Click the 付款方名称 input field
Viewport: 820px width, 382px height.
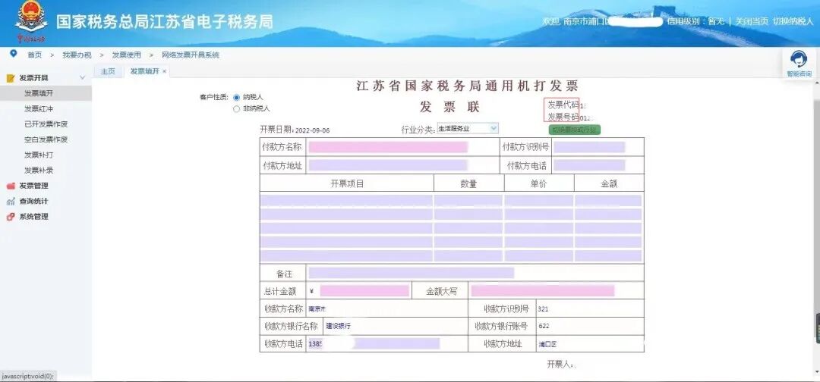click(387, 147)
